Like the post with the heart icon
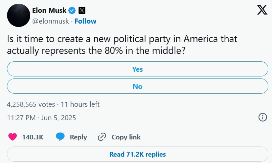 [12, 137]
